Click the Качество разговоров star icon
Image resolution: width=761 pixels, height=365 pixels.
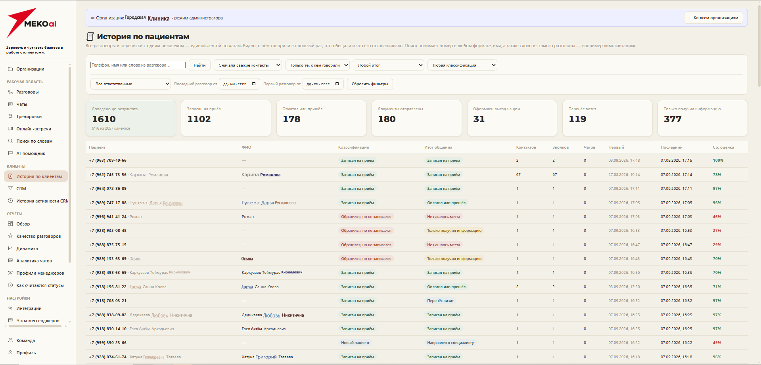tap(10, 236)
